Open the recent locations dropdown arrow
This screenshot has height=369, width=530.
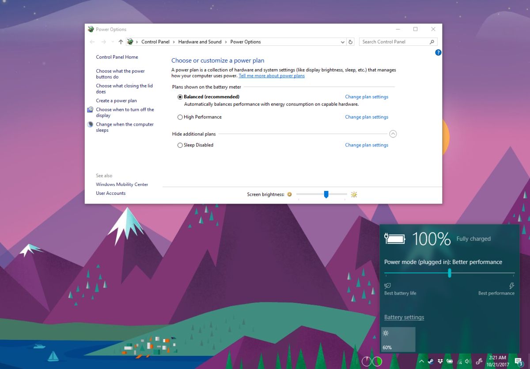[x=112, y=42]
